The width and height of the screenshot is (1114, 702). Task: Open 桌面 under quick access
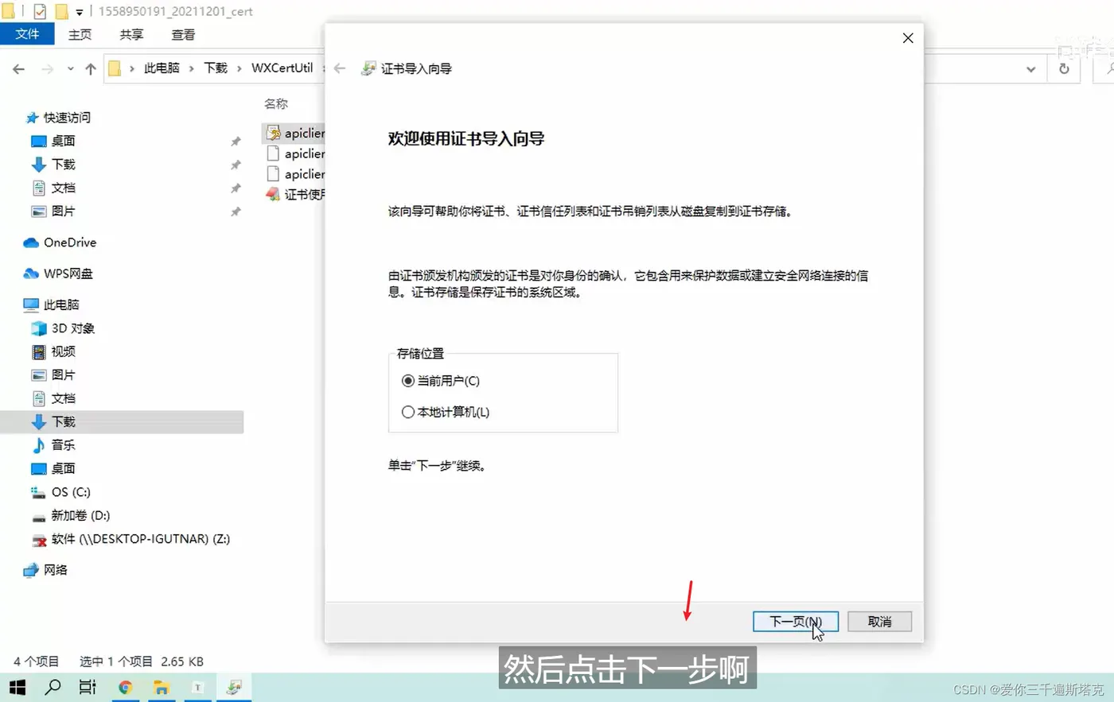point(63,141)
